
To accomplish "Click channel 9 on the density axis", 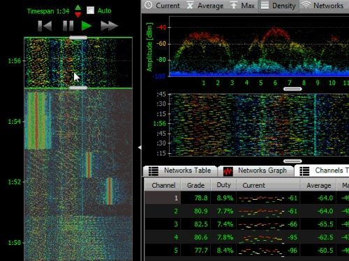I will click(318, 83).
